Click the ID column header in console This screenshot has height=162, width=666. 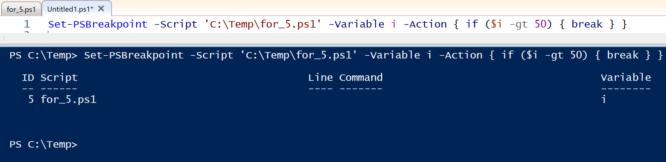pyautogui.click(x=28, y=77)
